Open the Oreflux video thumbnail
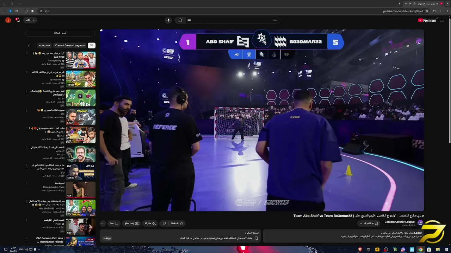 click(81, 98)
